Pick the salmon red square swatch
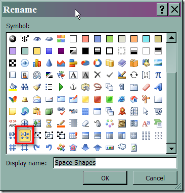Screen dimensions: 185x193 pyautogui.click(x=85, y=39)
